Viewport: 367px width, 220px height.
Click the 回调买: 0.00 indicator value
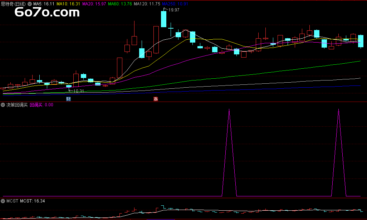(x=41, y=105)
